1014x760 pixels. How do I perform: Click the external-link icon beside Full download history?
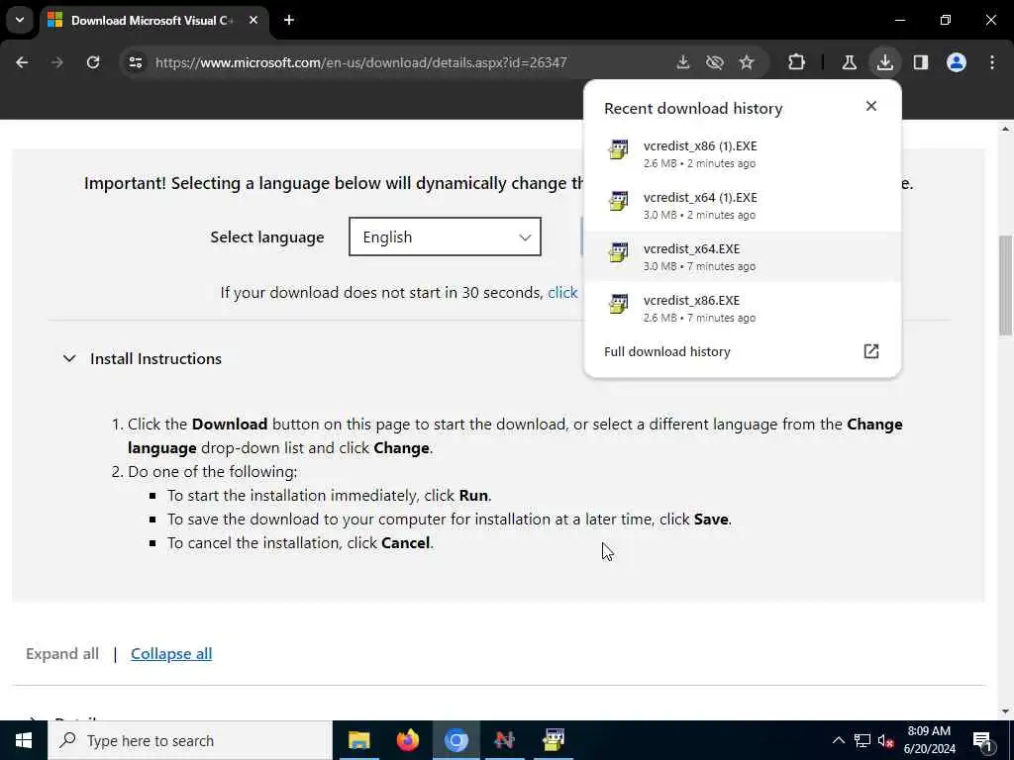coord(871,351)
